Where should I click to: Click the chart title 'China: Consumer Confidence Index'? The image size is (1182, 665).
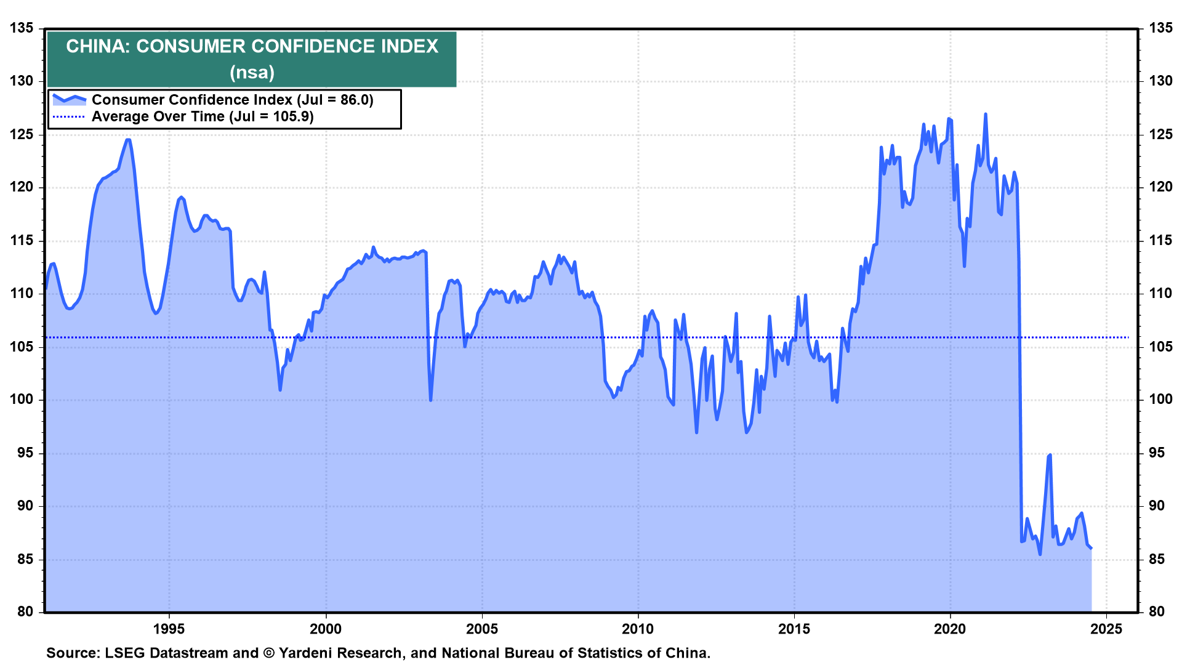pyautogui.click(x=252, y=47)
